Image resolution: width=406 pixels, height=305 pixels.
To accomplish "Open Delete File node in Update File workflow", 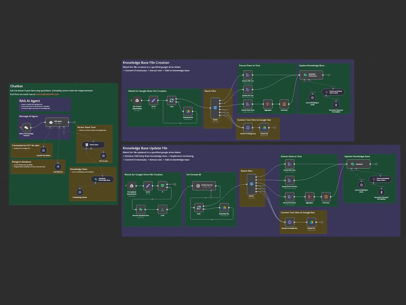I will 311,222.
